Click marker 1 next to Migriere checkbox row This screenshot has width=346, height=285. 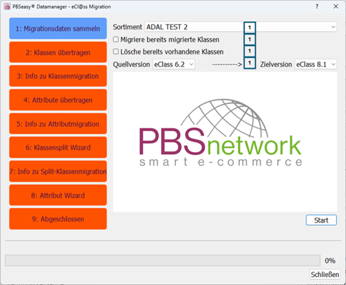tap(250, 39)
